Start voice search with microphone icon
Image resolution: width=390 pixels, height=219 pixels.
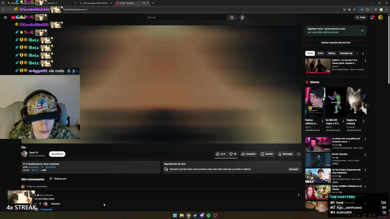242,17
